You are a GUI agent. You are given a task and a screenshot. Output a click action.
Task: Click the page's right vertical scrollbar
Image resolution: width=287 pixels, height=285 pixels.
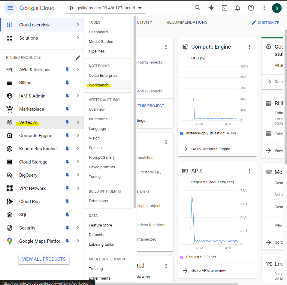(x=285, y=97)
